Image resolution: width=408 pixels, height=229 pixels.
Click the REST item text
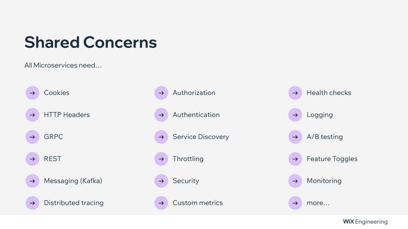click(x=52, y=159)
